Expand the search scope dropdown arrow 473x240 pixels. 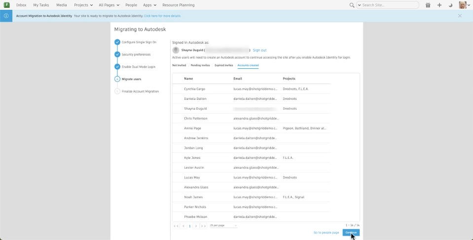[x=359, y=5]
